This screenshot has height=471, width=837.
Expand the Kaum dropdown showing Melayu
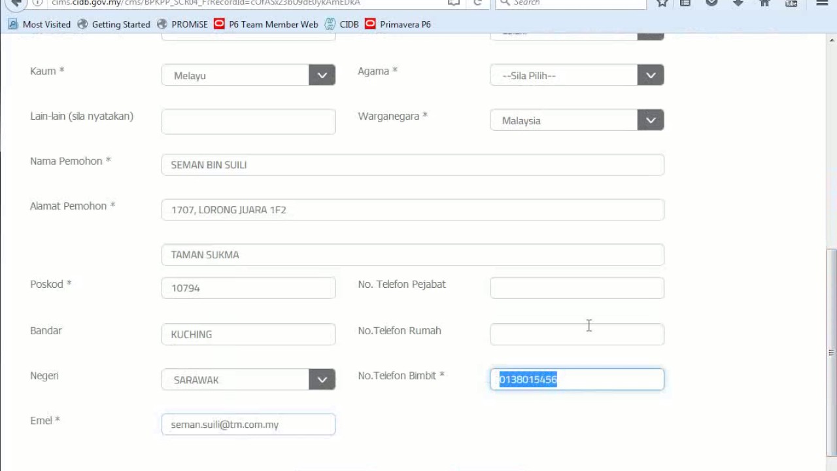(248, 75)
